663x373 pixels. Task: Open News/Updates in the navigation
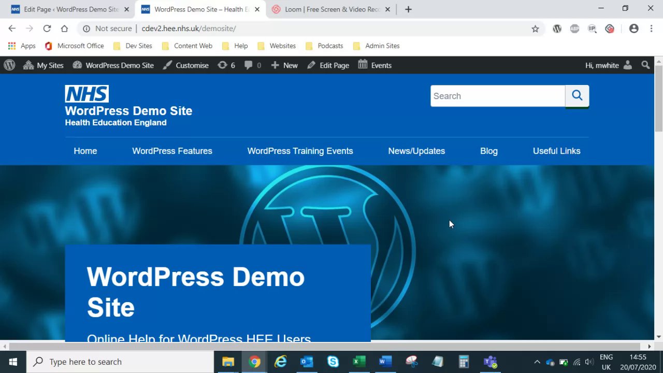pyautogui.click(x=416, y=151)
